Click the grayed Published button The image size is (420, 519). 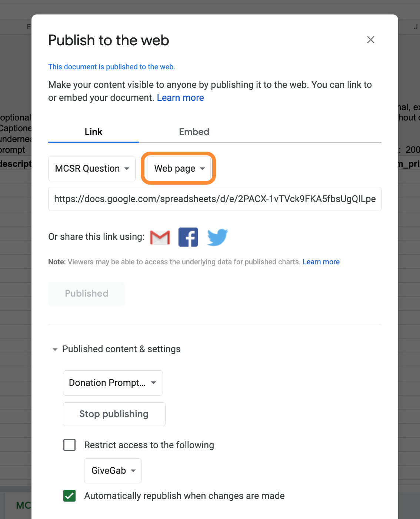[x=87, y=294]
